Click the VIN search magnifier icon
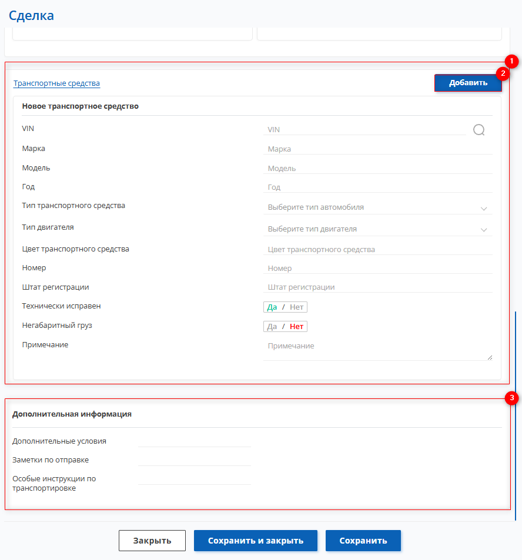Viewport: 522px width, 560px height. pyautogui.click(x=479, y=130)
